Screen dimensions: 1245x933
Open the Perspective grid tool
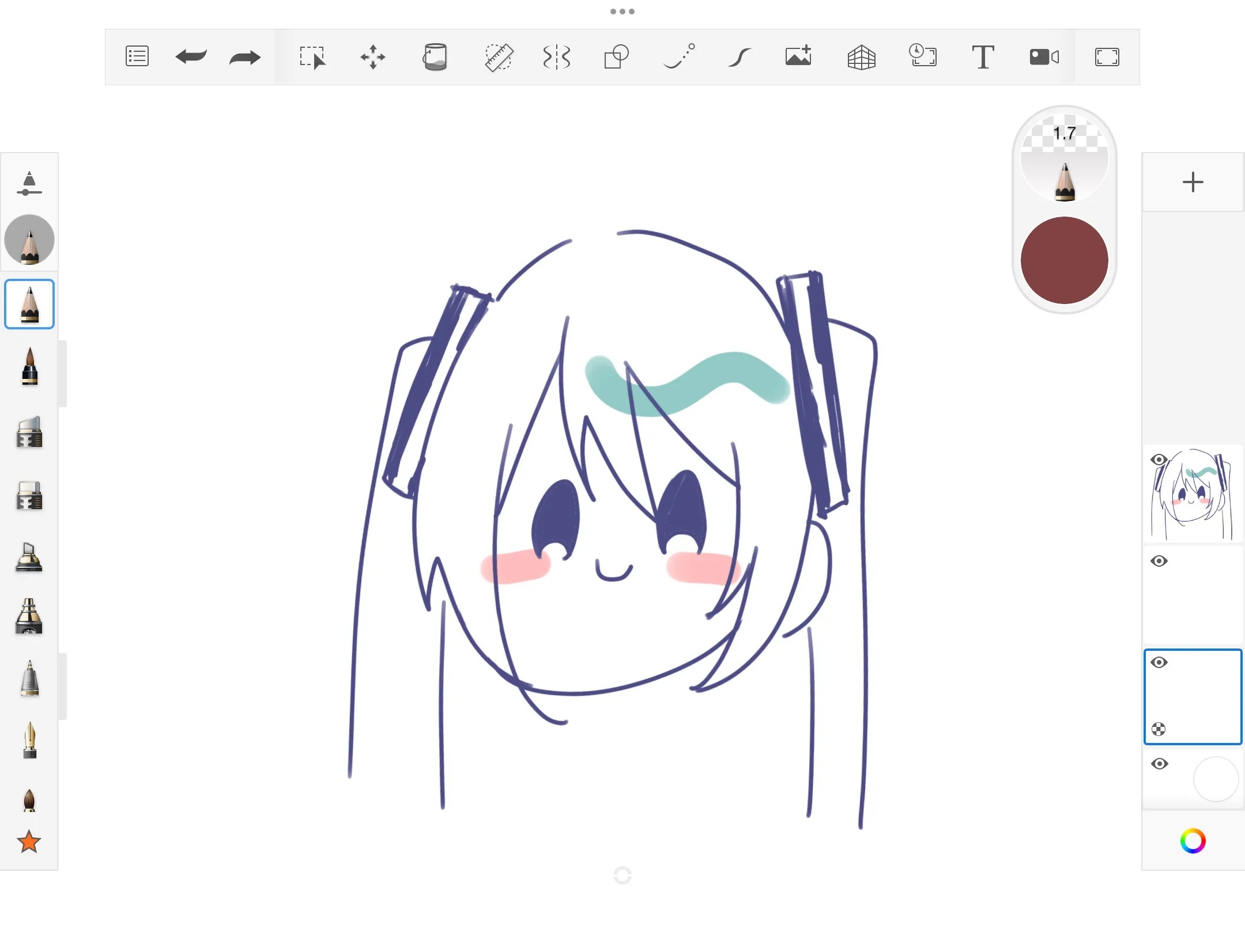[862, 57]
